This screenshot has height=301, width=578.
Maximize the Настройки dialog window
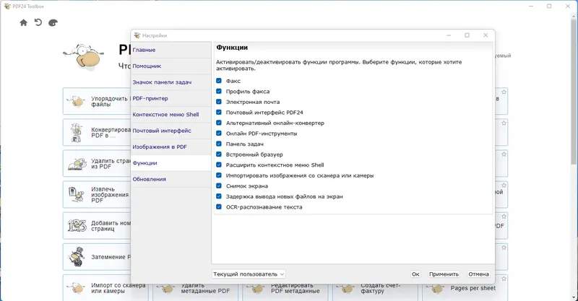pyautogui.click(x=467, y=35)
